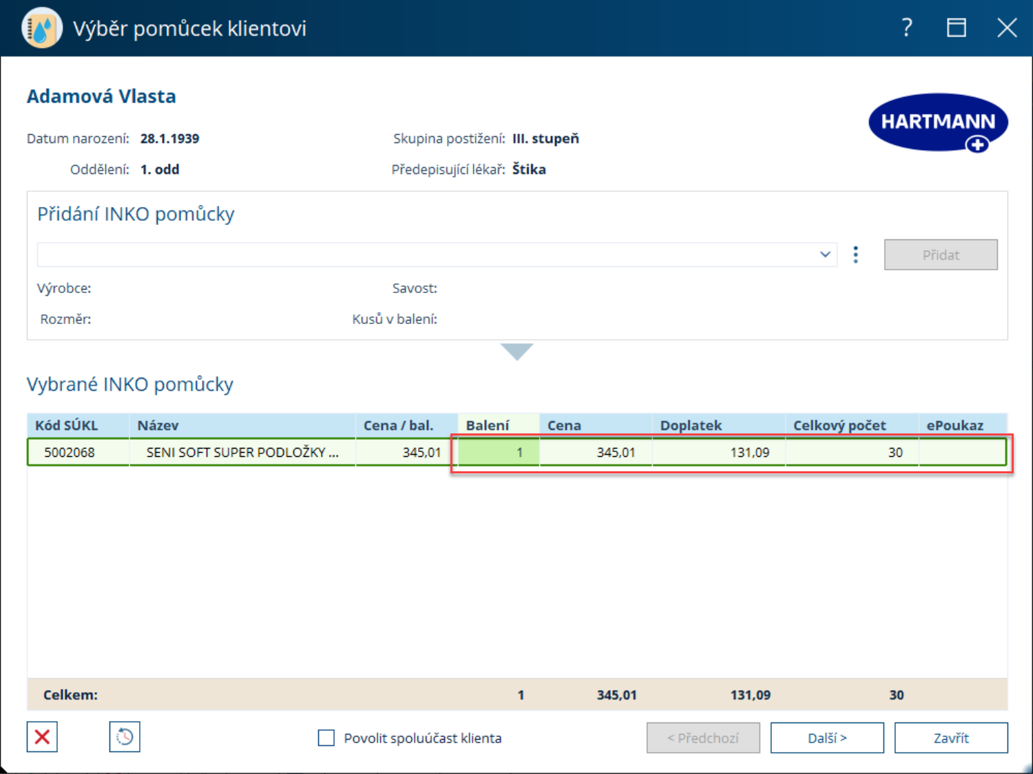Click the Doplatek column header

point(719,425)
